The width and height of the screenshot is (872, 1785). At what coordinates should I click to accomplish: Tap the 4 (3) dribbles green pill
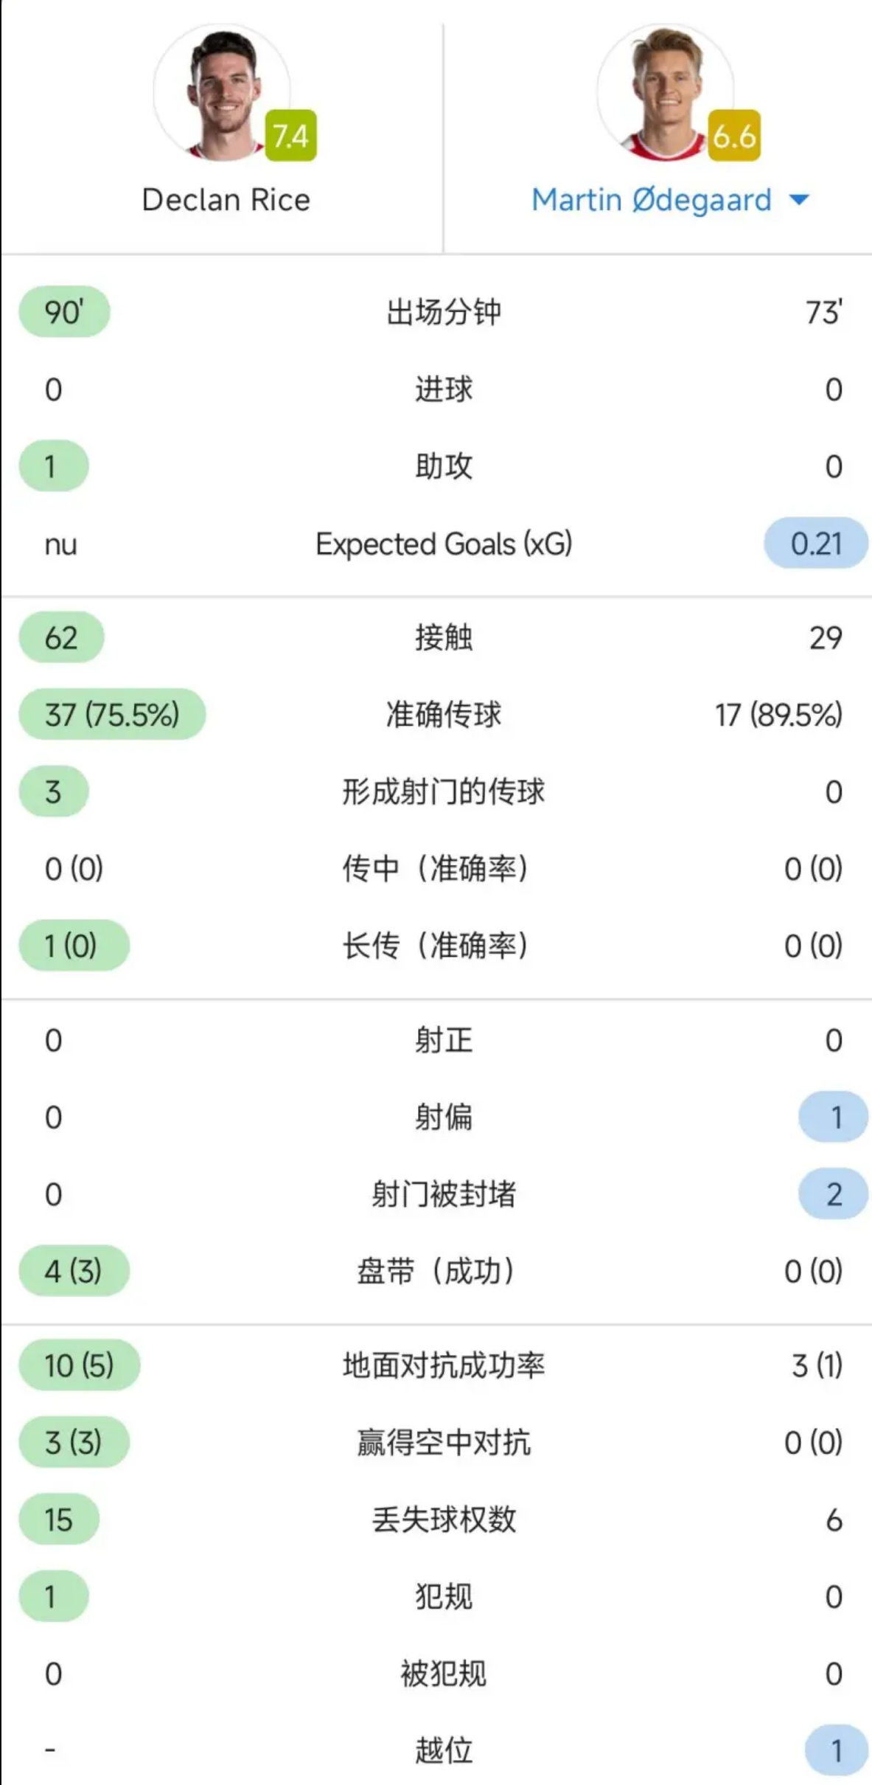click(x=74, y=1271)
